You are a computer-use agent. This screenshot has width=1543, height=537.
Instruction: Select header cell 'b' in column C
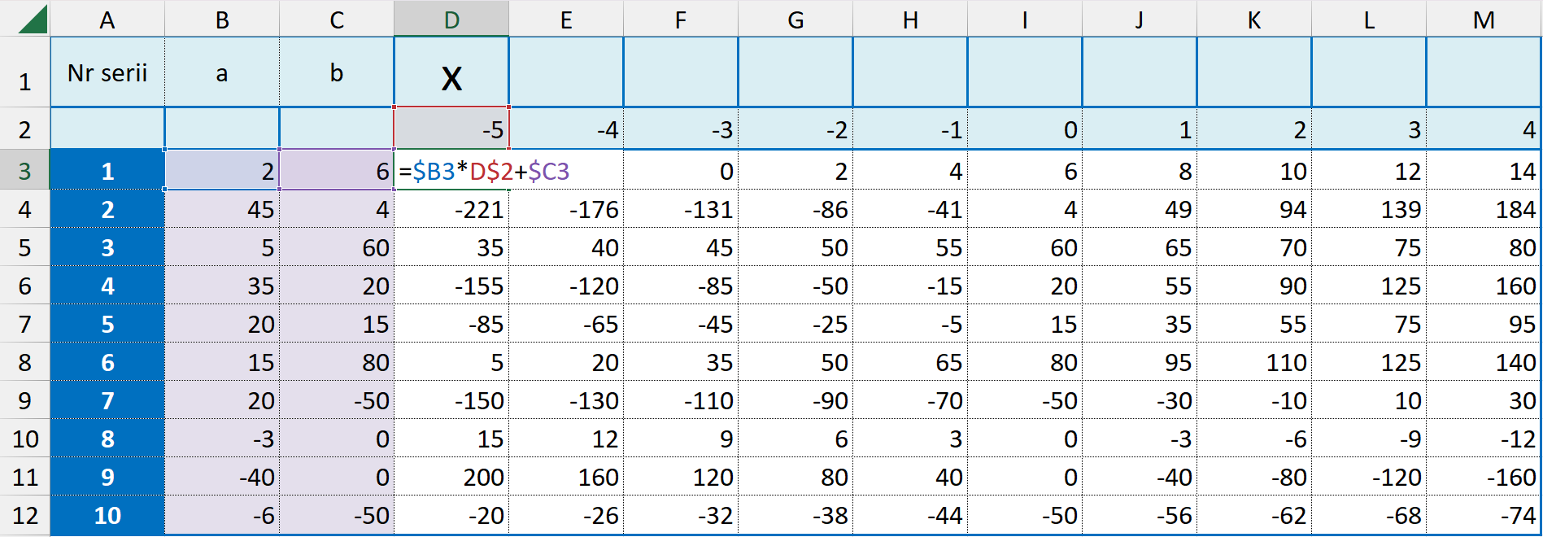point(337,73)
